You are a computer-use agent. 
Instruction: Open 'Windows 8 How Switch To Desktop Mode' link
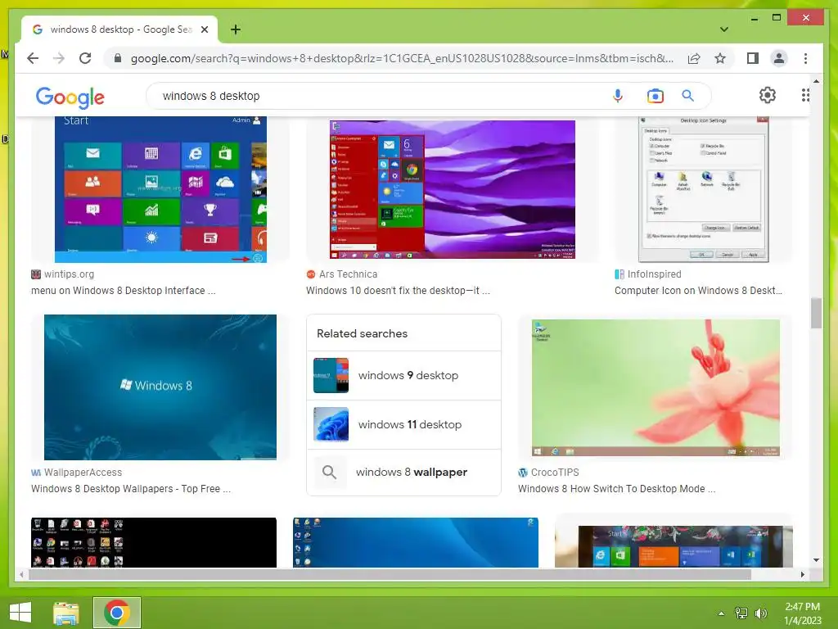(616, 488)
